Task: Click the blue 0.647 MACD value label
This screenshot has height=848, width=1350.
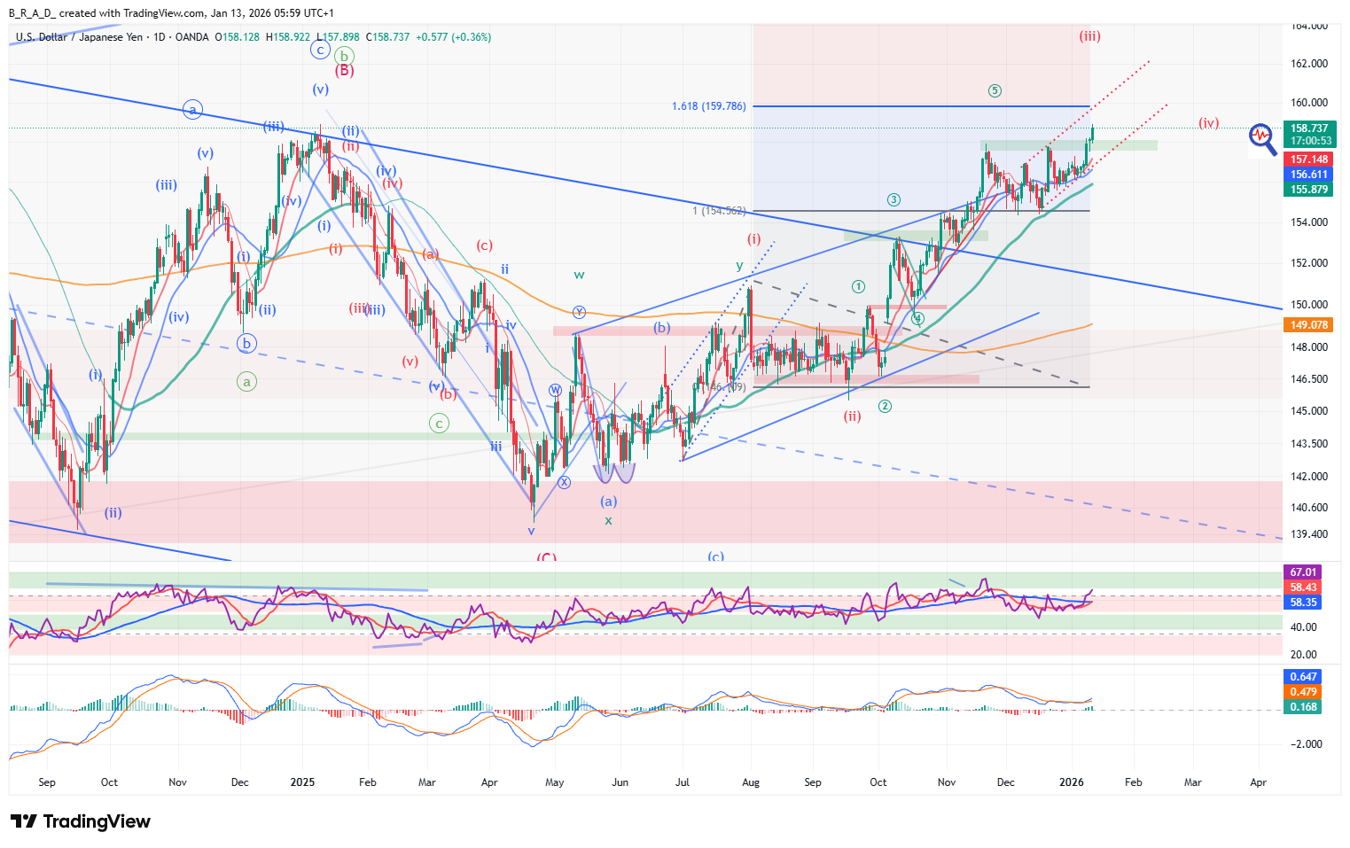Action: [1303, 677]
